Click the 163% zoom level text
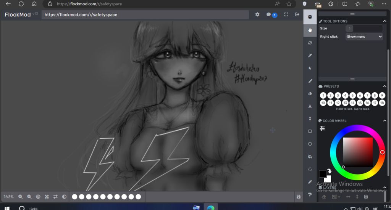Viewport: 391px width, 210px height. (x=8, y=197)
